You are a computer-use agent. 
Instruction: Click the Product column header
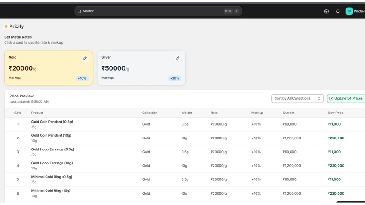coord(37,113)
